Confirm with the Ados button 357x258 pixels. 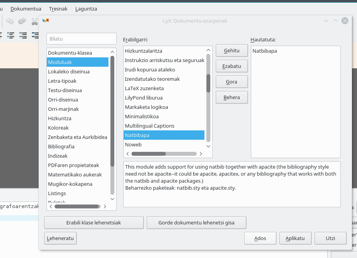[x=260, y=238]
